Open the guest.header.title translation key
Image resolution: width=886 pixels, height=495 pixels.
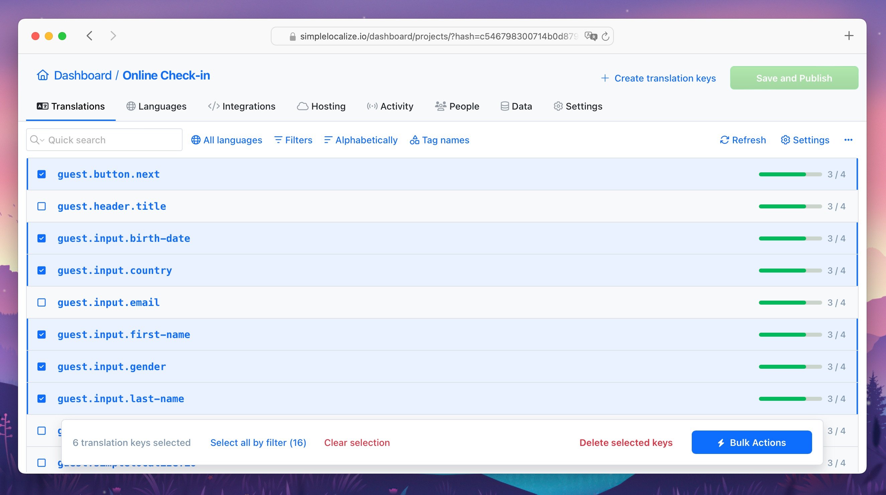(x=112, y=206)
